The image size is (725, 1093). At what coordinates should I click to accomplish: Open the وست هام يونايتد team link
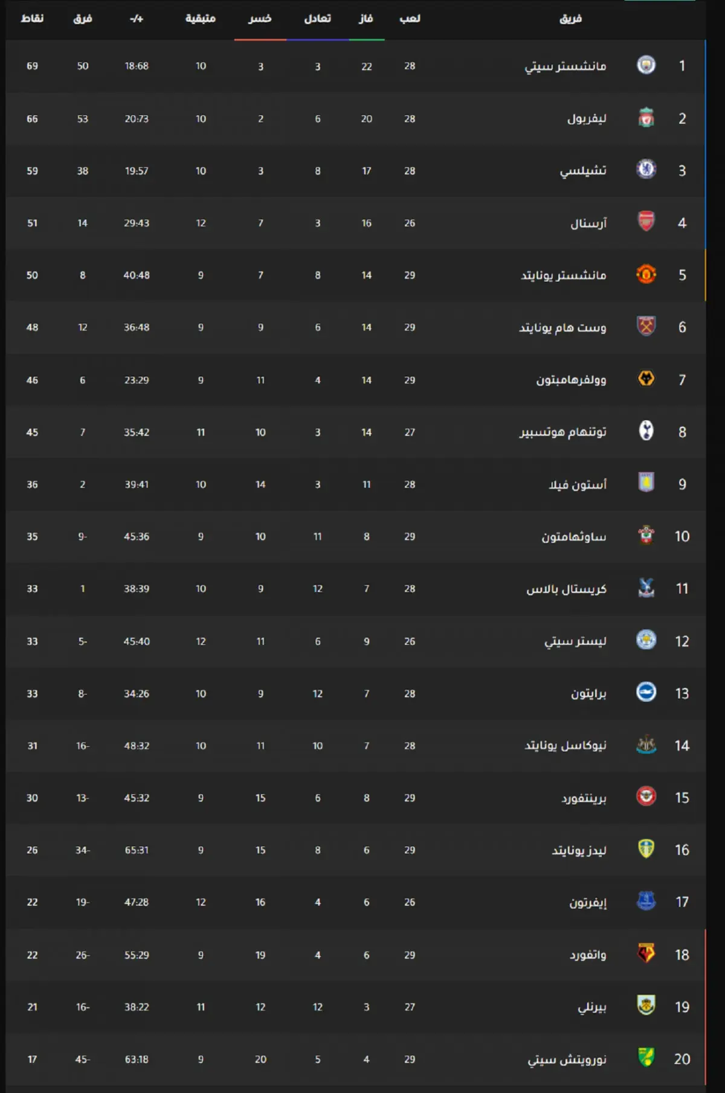click(562, 327)
